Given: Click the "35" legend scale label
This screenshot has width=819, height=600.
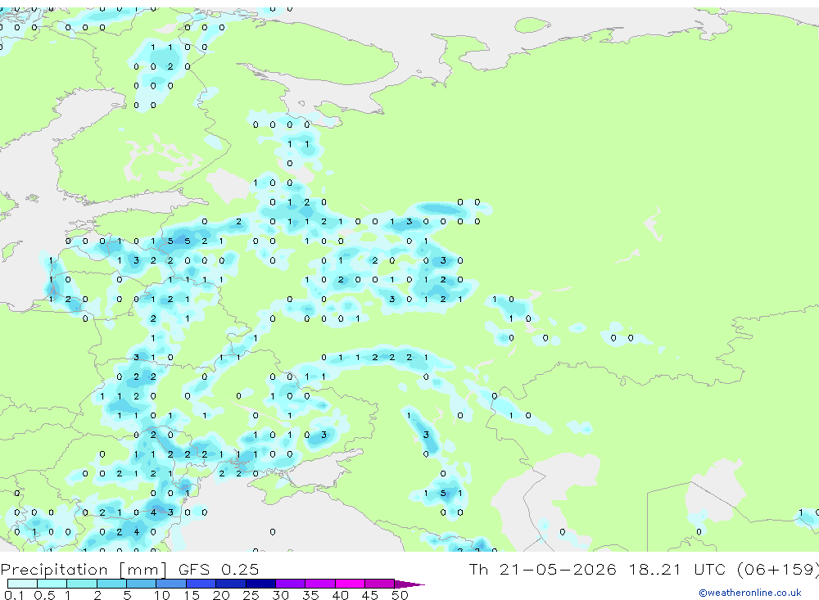Looking at the screenshot, I should coord(310,595).
